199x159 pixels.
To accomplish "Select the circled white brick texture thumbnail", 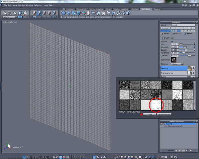I will [x=156, y=105].
